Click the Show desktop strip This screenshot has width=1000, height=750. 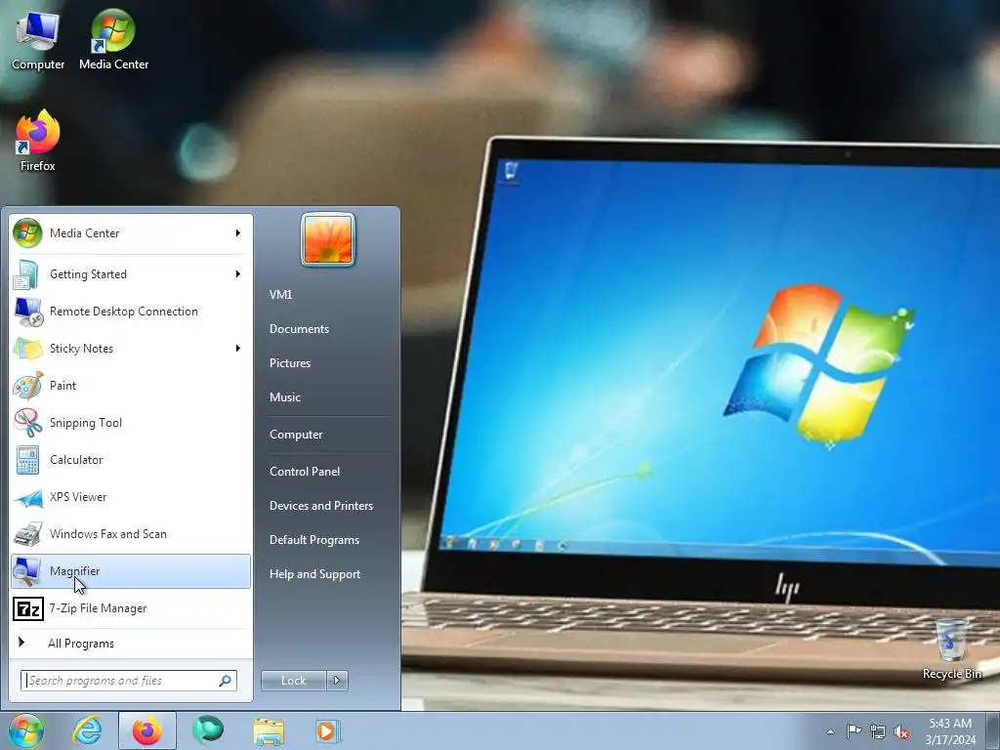(x=993, y=730)
